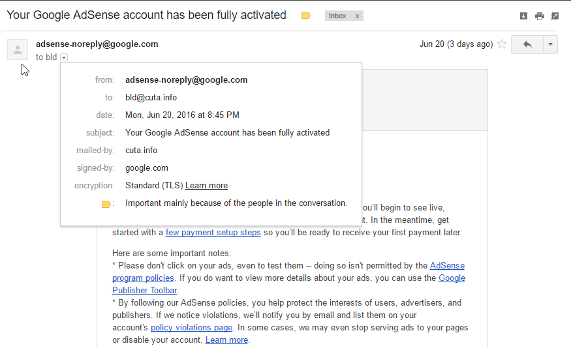The width and height of the screenshot is (571, 348).
Task: Download the email using the download icon
Action: [x=523, y=16]
